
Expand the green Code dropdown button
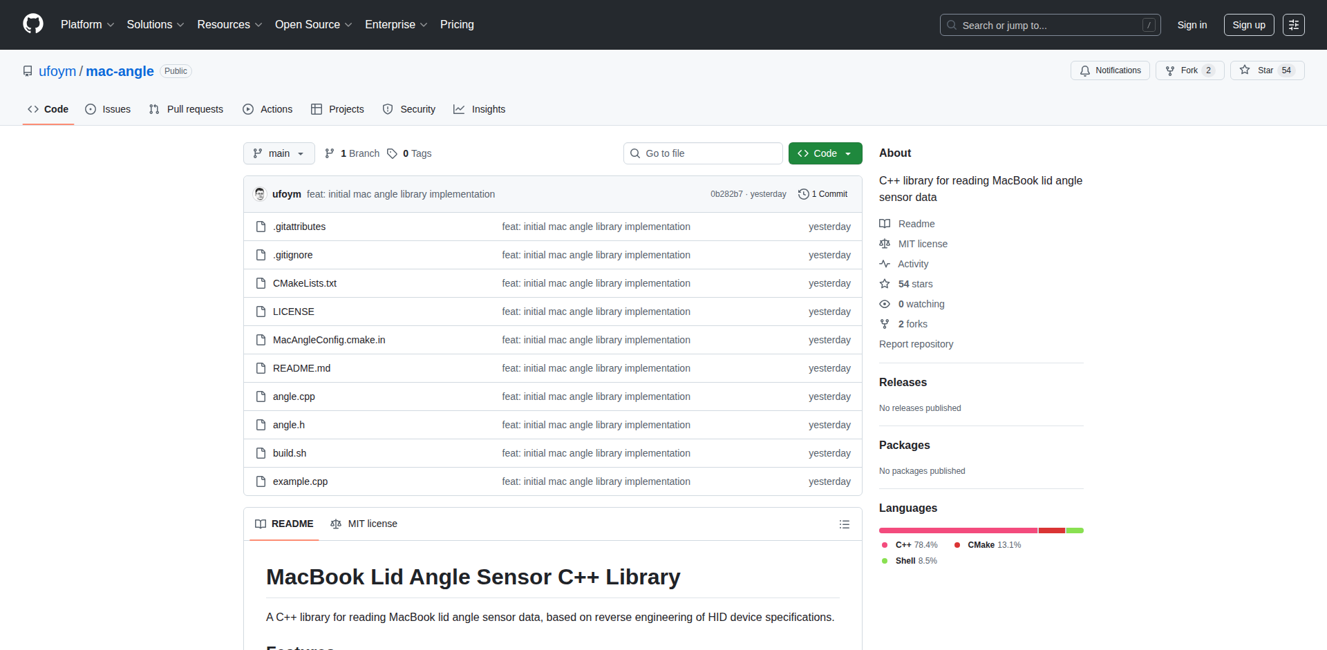[825, 153]
